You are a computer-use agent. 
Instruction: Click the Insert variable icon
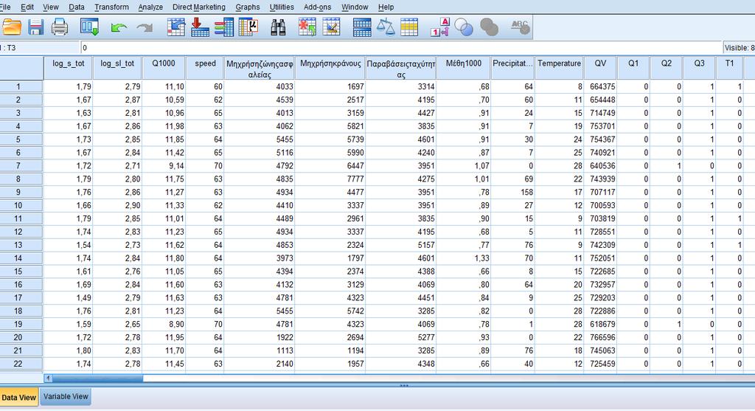point(331,27)
